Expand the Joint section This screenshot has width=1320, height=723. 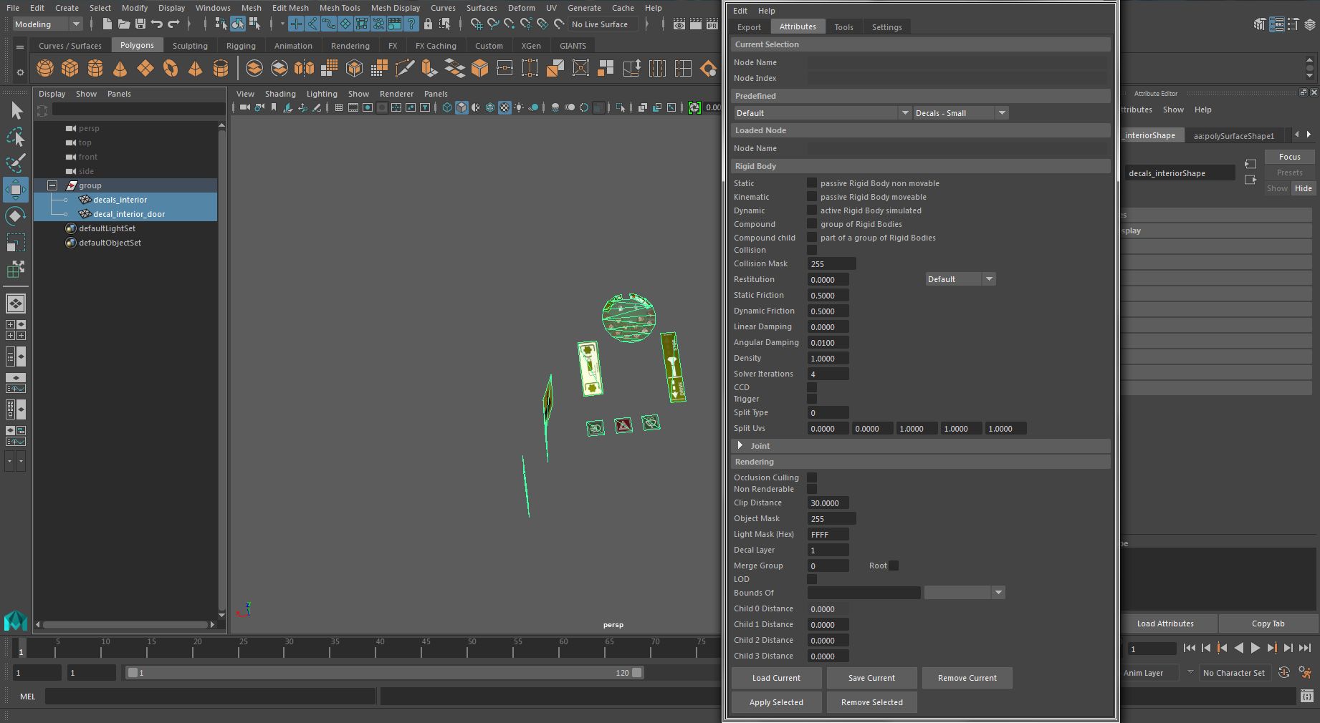pos(740,445)
